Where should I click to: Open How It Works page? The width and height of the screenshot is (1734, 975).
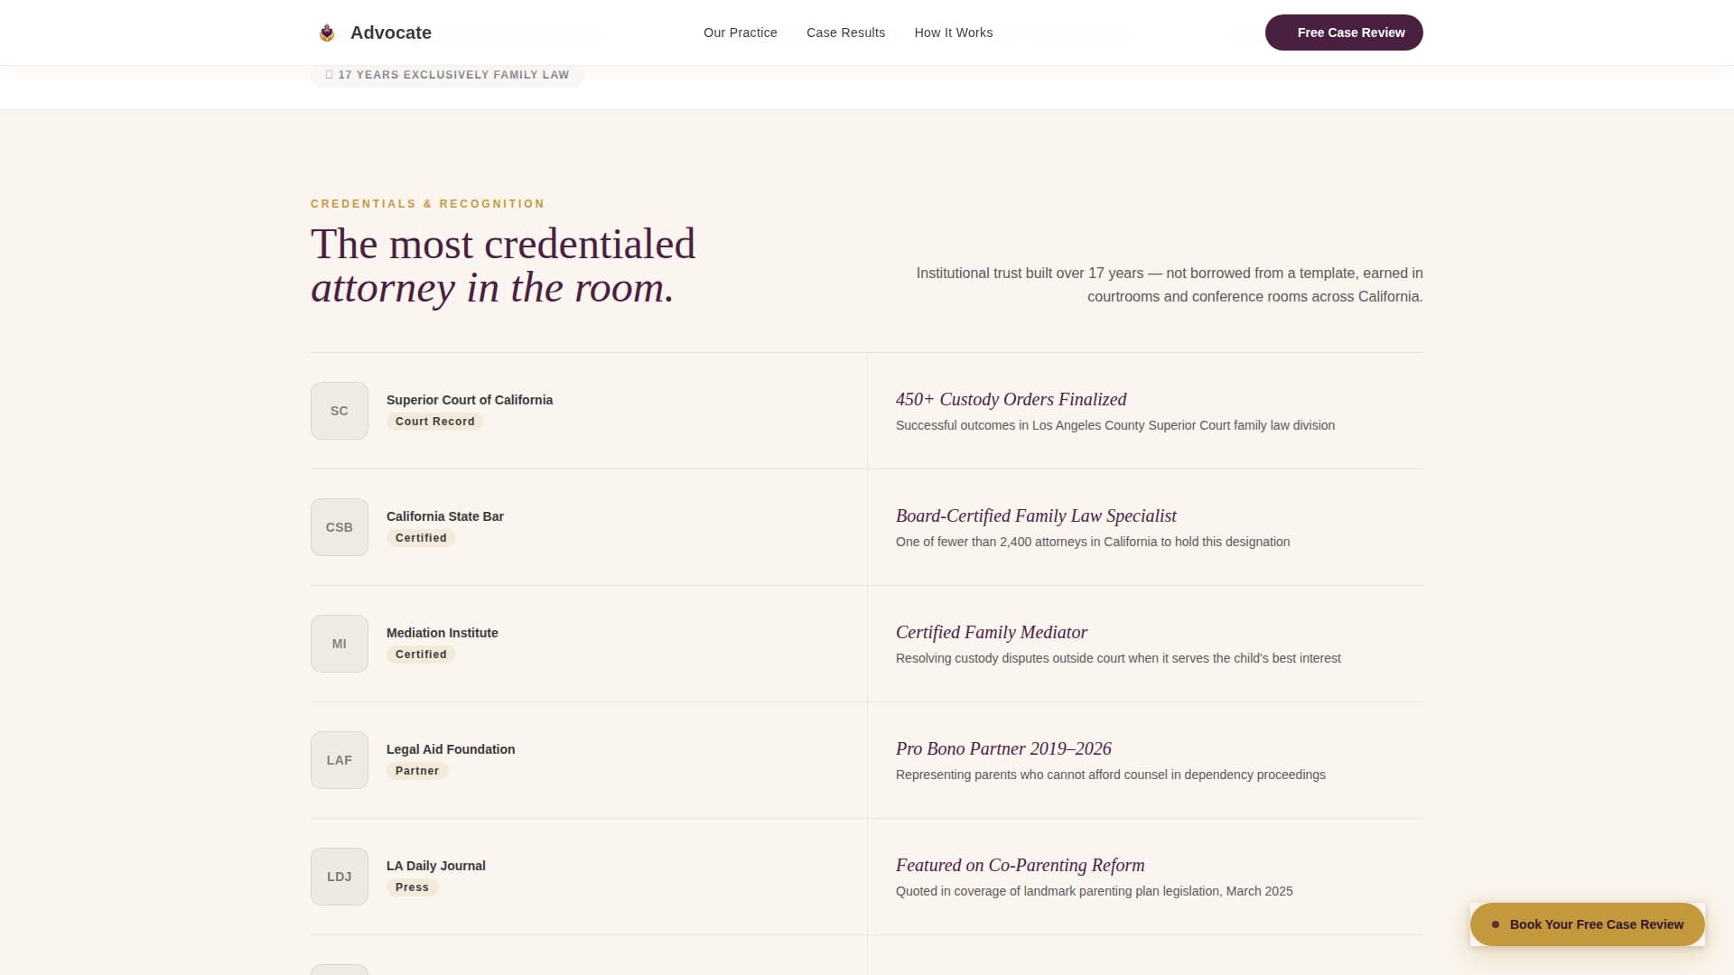tap(953, 32)
